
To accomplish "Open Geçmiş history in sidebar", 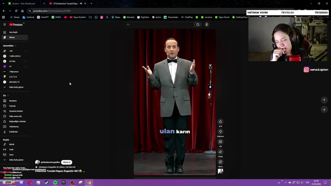I will click(14, 106).
